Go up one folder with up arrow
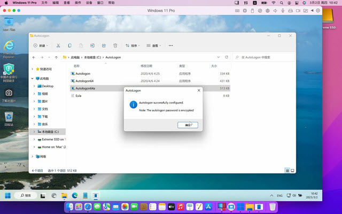The width and height of the screenshot is (342, 214). [x=56, y=57]
